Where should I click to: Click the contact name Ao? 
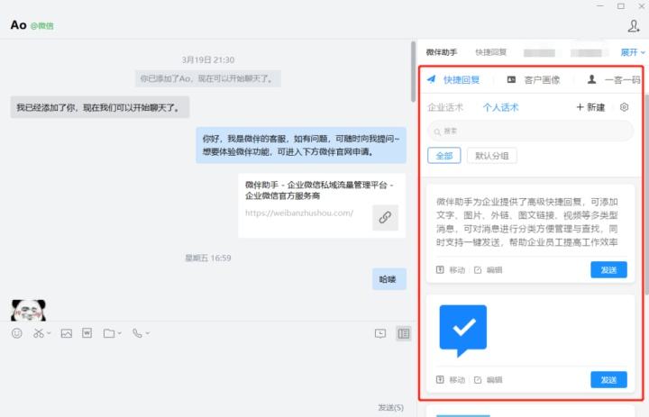click(x=19, y=25)
